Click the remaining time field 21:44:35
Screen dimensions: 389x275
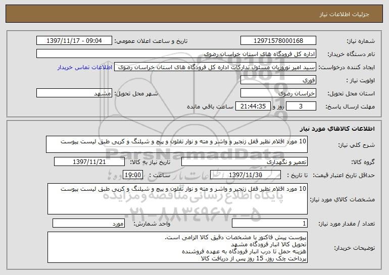pos(253,106)
